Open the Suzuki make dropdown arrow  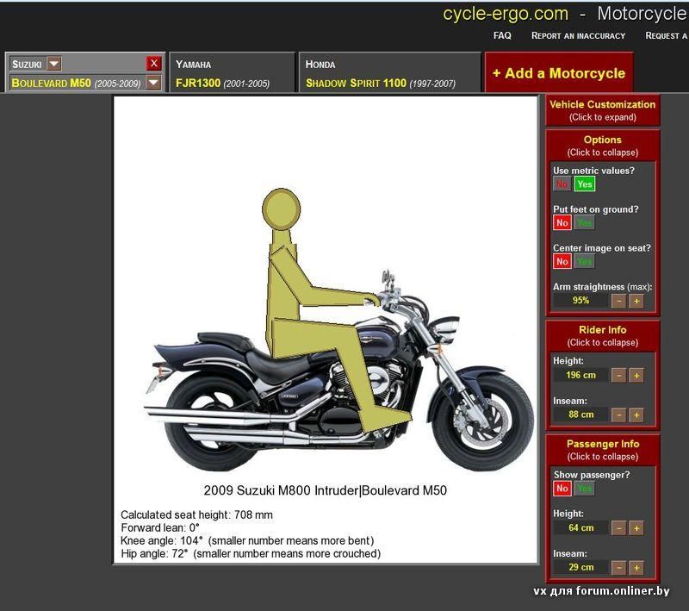(53, 64)
